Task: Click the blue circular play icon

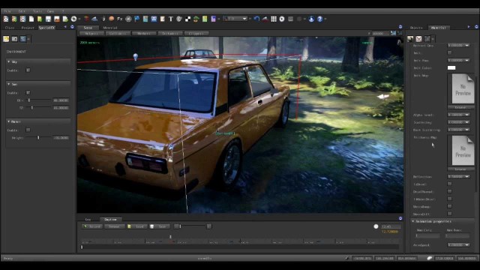Action: click(311, 19)
